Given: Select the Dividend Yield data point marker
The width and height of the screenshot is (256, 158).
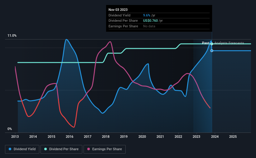Looking at the screenshot, I should (x=212, y=51).
